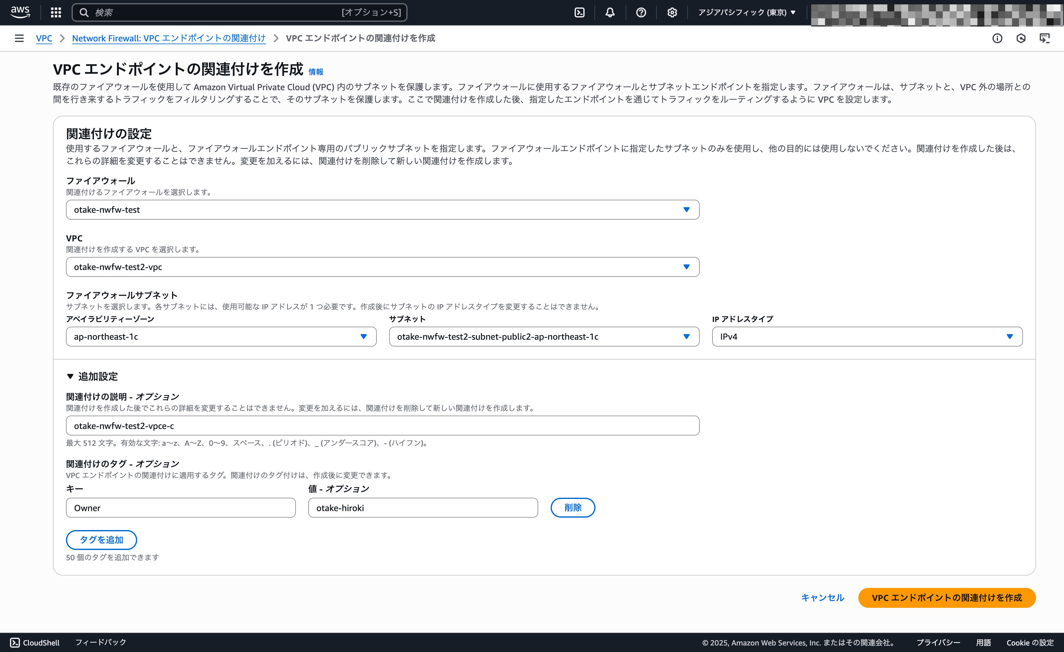Click the association description input field
The image size is (1064, 652).
(x=383, y=426)
